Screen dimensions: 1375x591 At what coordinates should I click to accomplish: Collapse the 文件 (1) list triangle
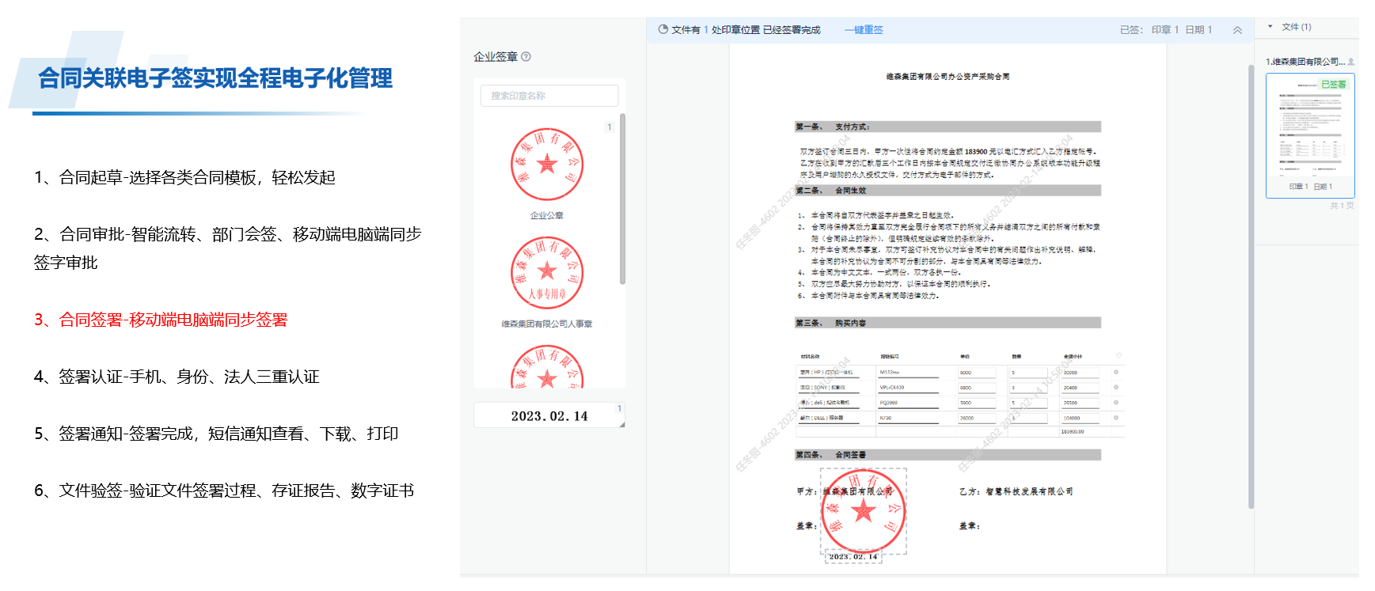tap(1271, 27)
